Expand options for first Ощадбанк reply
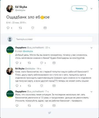 tap(91, 48)
